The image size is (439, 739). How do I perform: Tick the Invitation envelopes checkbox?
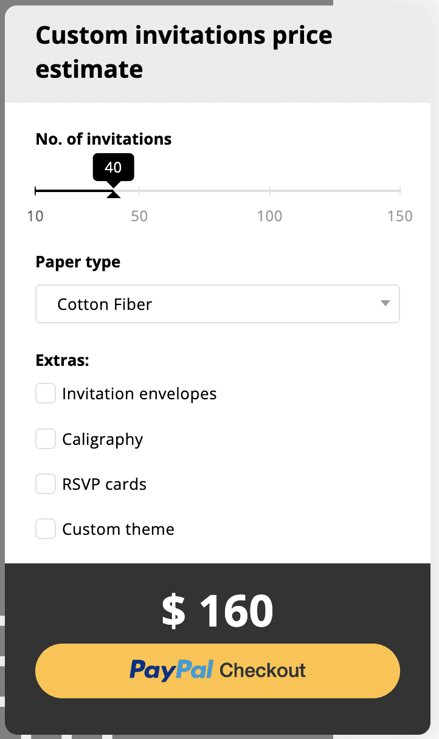tap(46, 393)
